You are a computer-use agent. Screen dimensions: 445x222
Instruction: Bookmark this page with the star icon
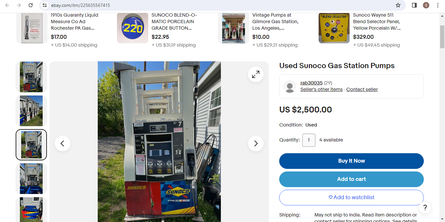[x=398, y=5]
